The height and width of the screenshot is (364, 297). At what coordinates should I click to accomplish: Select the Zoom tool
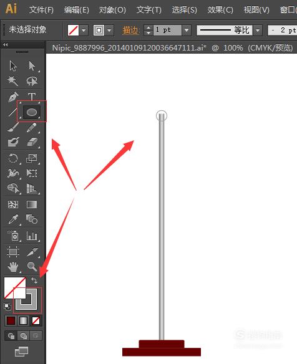(32, 267)
